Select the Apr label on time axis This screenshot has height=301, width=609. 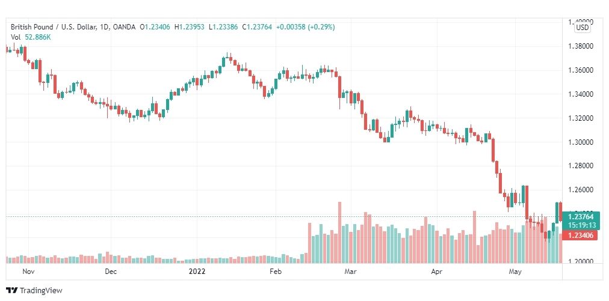[x=437, y=272]
